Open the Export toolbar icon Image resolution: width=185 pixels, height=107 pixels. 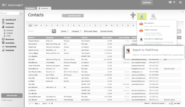coord(142,16)
